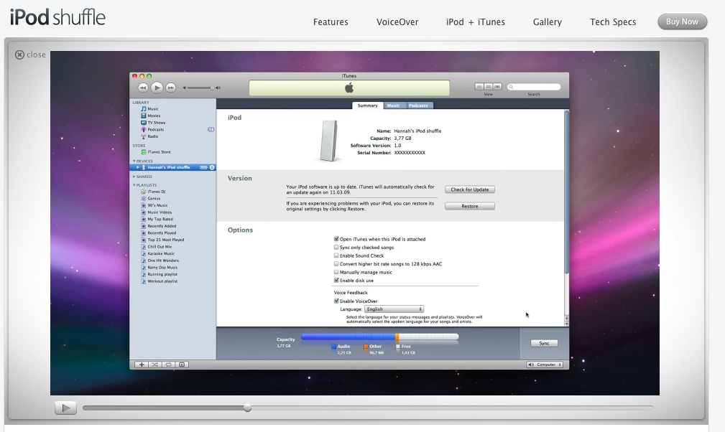Toggle Open iTunes when this iPod is attached
Viewport: 725px width, 432px height.
tap(336, 239)
